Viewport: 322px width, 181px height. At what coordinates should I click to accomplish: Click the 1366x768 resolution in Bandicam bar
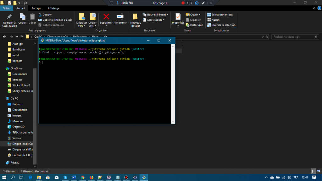pos(127,3)
